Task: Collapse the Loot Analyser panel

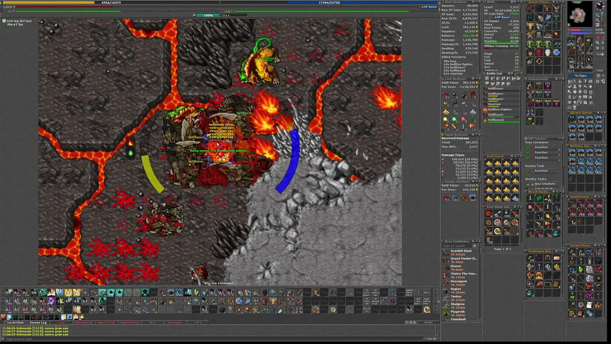Action: [476, 79]
